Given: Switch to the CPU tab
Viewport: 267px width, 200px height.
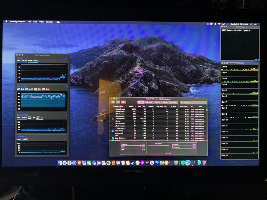Looking at the screenshot, I should coord(141,102).
